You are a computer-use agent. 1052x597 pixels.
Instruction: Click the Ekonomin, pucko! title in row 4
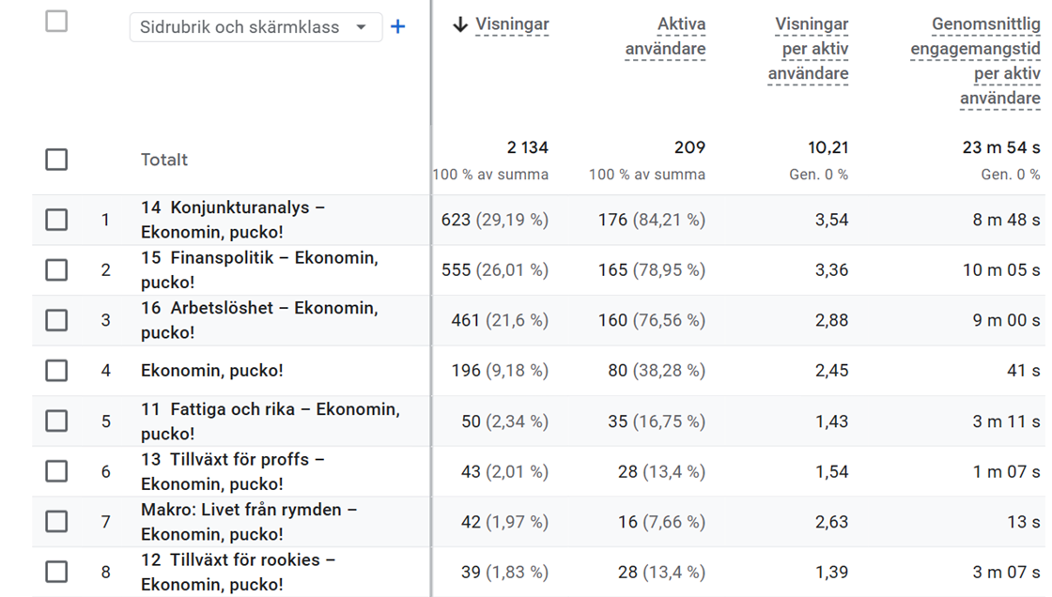tap(212, 371)
